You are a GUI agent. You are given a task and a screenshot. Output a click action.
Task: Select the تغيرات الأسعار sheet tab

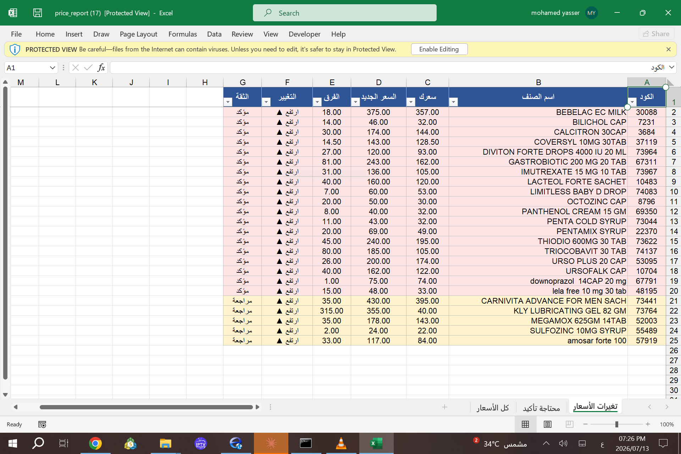(x=595, y=407)
